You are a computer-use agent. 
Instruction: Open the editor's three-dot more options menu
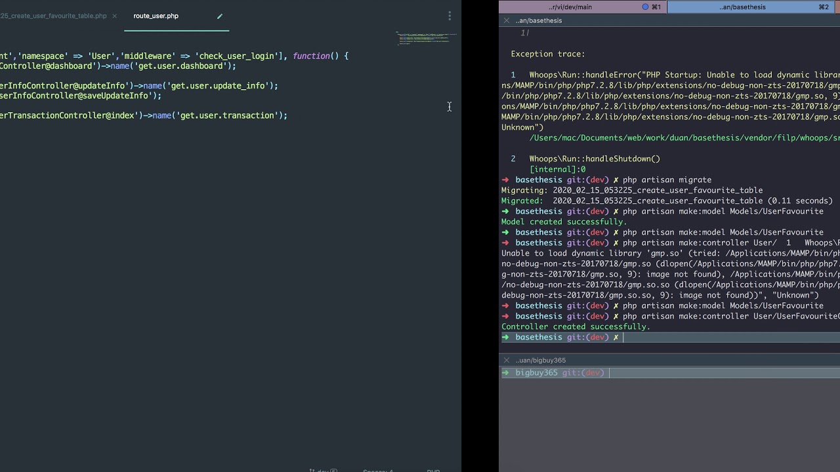point(450,16)
